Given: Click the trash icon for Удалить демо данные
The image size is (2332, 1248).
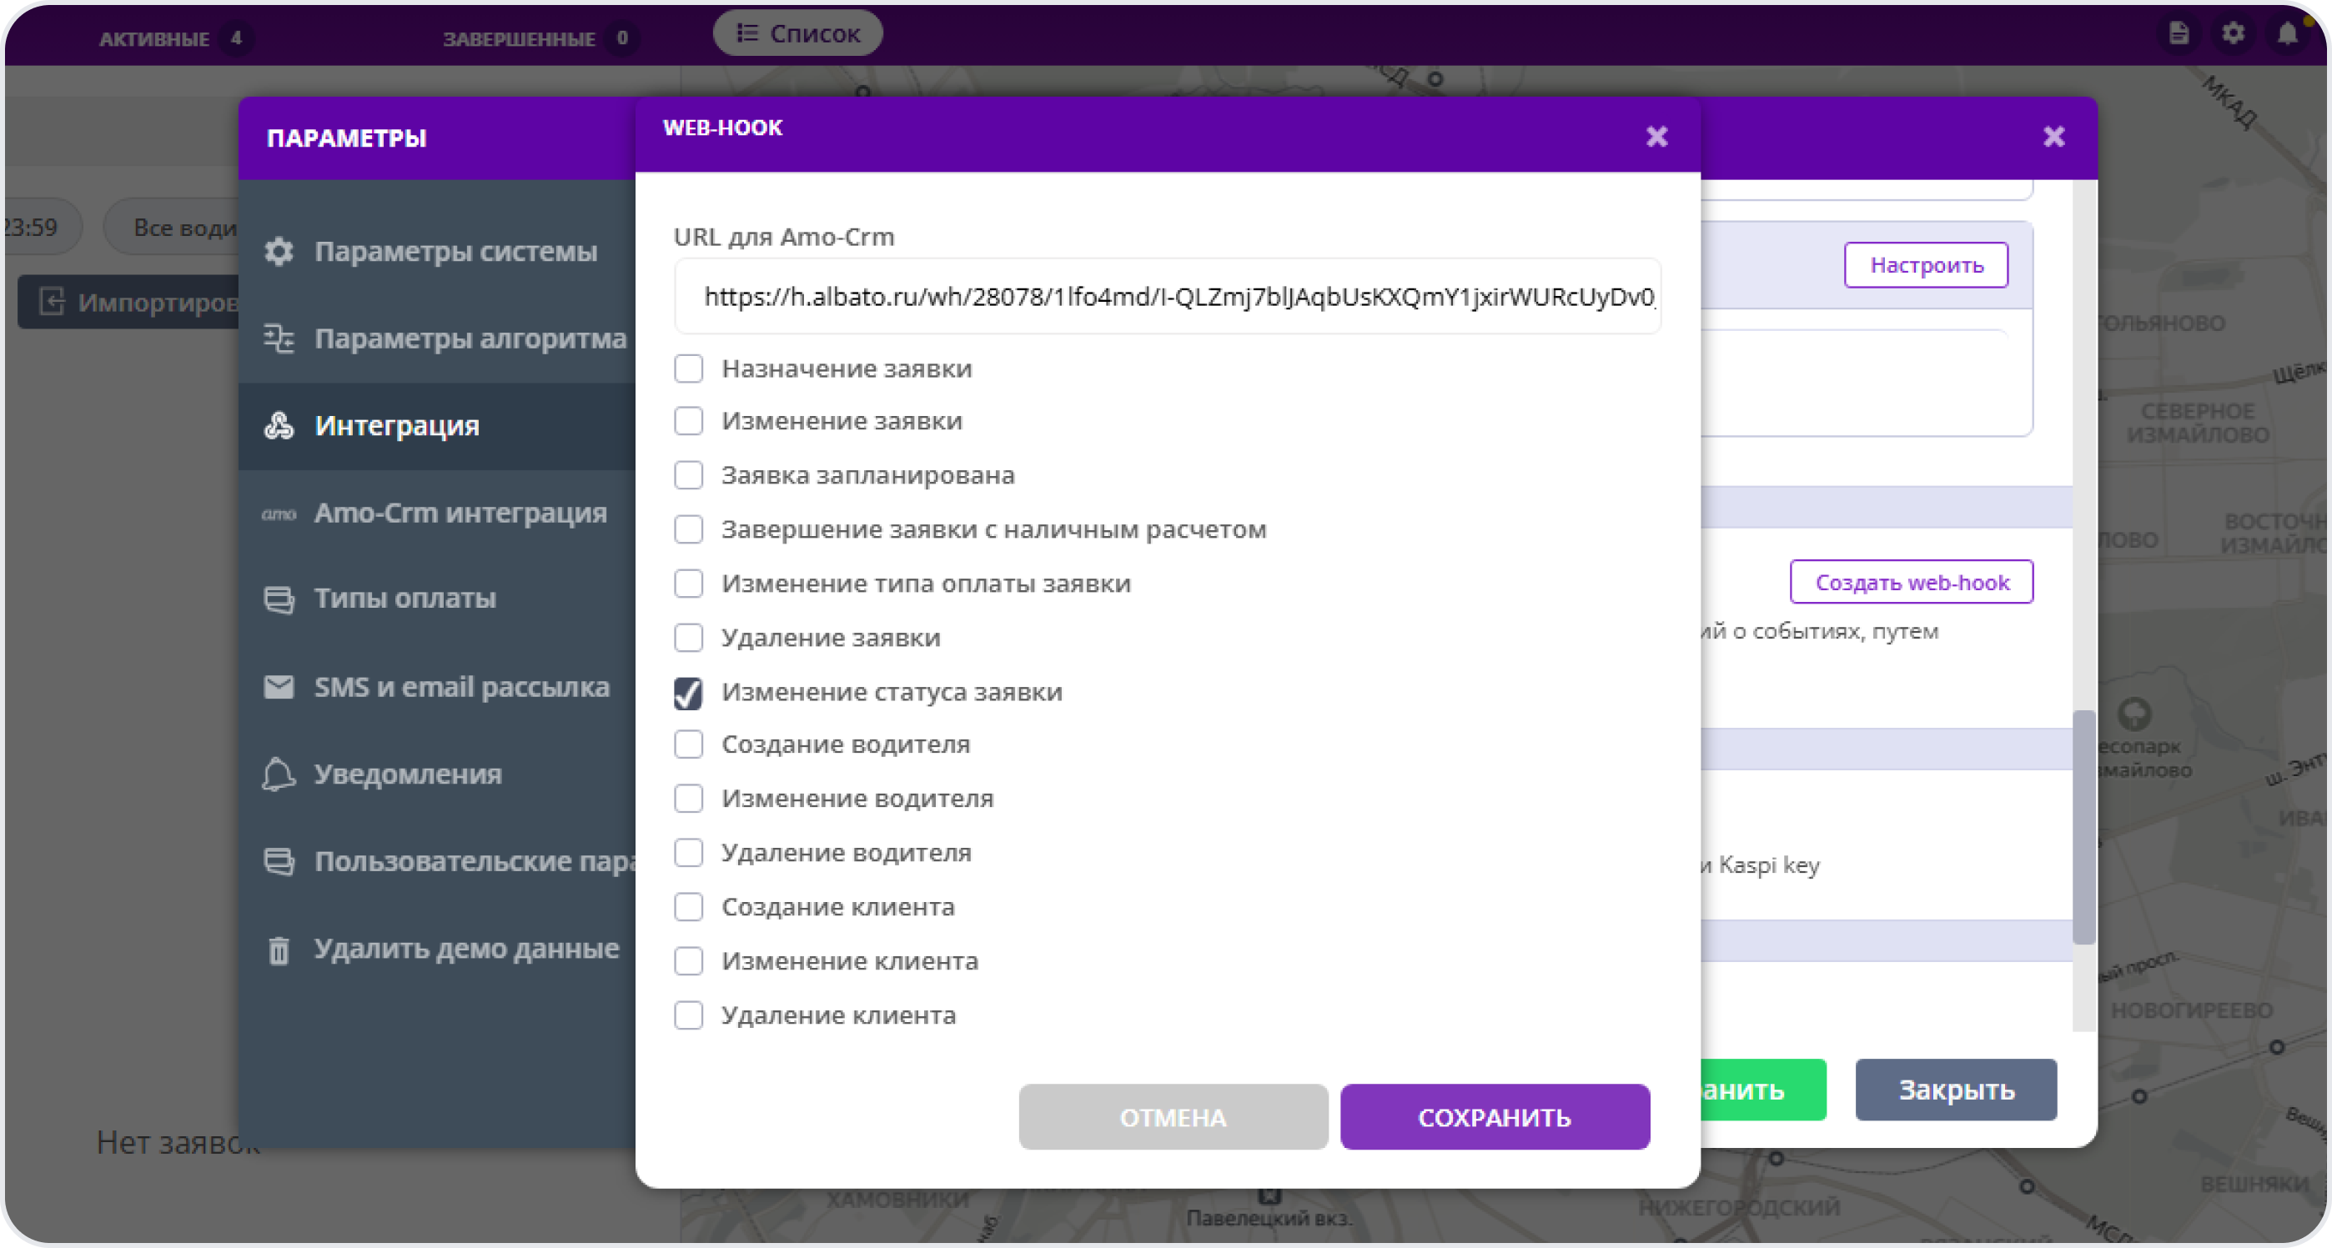Looking at the screenshot, I should (279, 950).
